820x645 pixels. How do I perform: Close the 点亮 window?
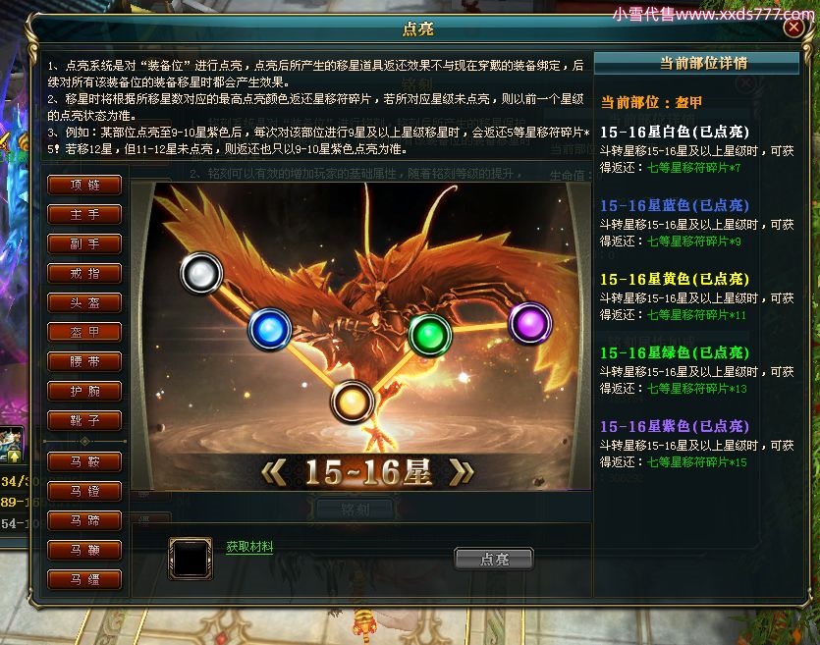[793, 27]
